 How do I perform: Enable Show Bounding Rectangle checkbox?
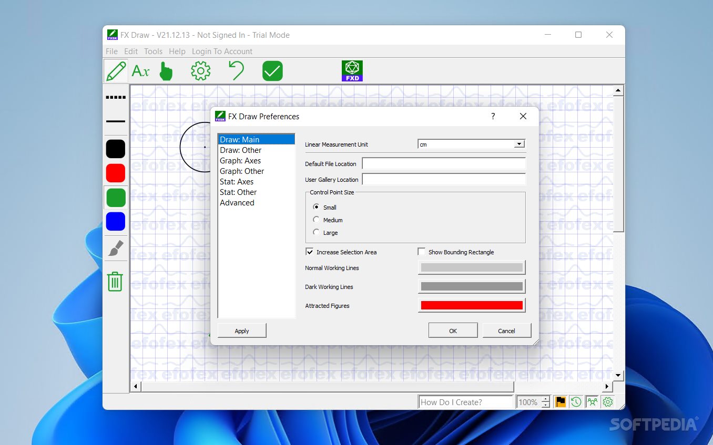click(x=421, y=252)
